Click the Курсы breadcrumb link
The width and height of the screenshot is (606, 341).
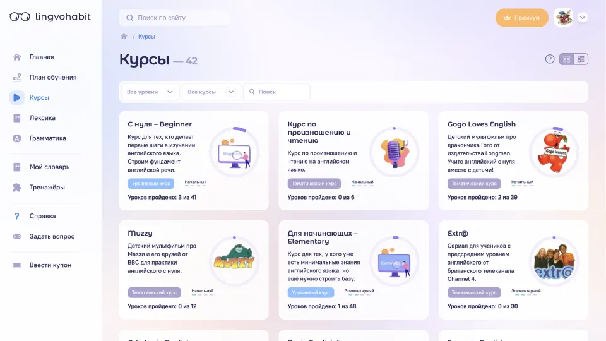click(x=146, y=37)
